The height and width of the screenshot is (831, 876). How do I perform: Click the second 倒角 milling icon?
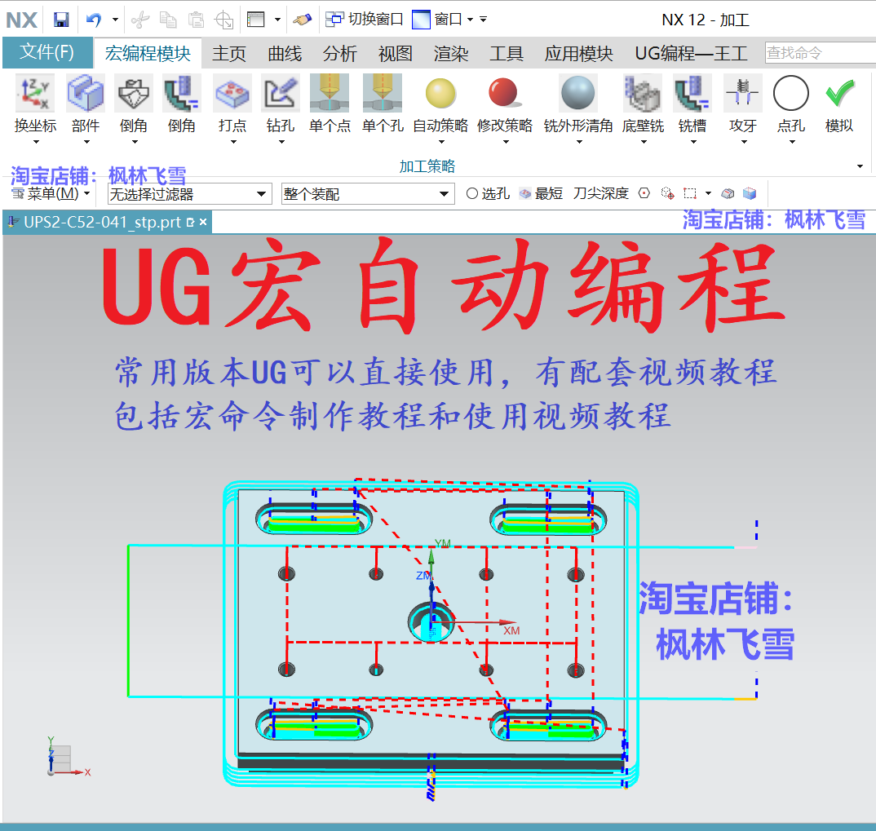pos(182,93)
